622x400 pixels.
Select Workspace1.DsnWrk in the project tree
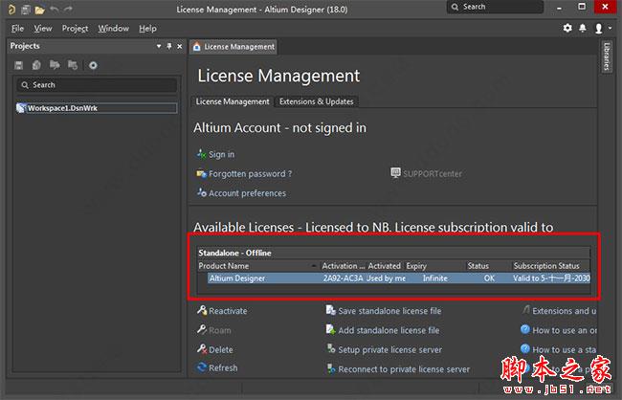tap(62, 108)
